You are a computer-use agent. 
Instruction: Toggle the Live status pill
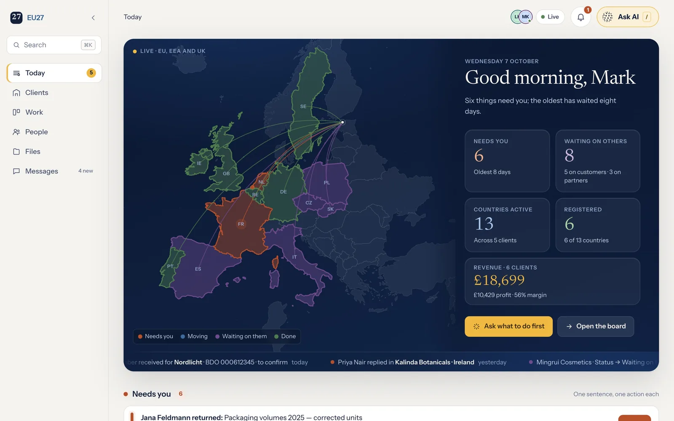click(550, 17)
